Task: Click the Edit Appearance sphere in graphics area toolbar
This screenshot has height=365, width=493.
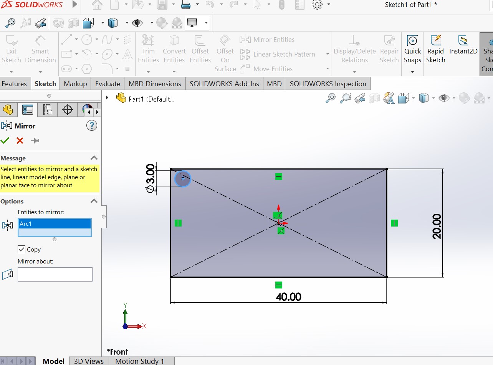Action: (464, 98)
